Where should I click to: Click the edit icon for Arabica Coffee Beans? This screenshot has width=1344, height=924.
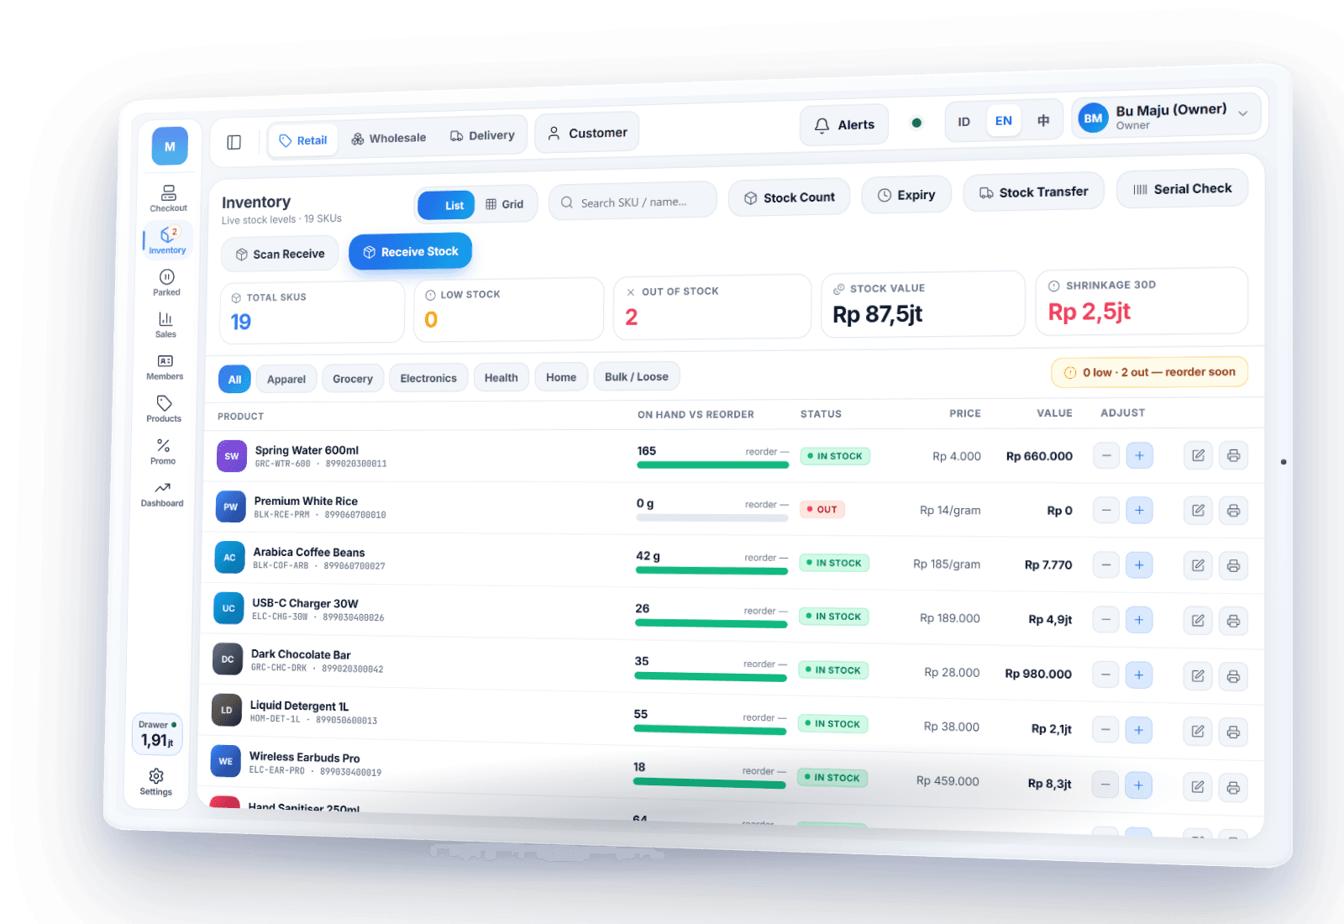[1199, 565]
